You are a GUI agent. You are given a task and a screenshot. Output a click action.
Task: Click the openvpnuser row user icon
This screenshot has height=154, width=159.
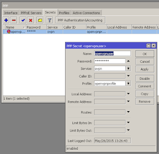point(9,32)
